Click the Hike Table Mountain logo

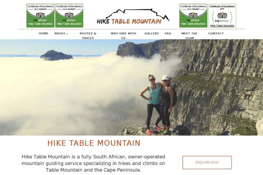click(133, 17)
